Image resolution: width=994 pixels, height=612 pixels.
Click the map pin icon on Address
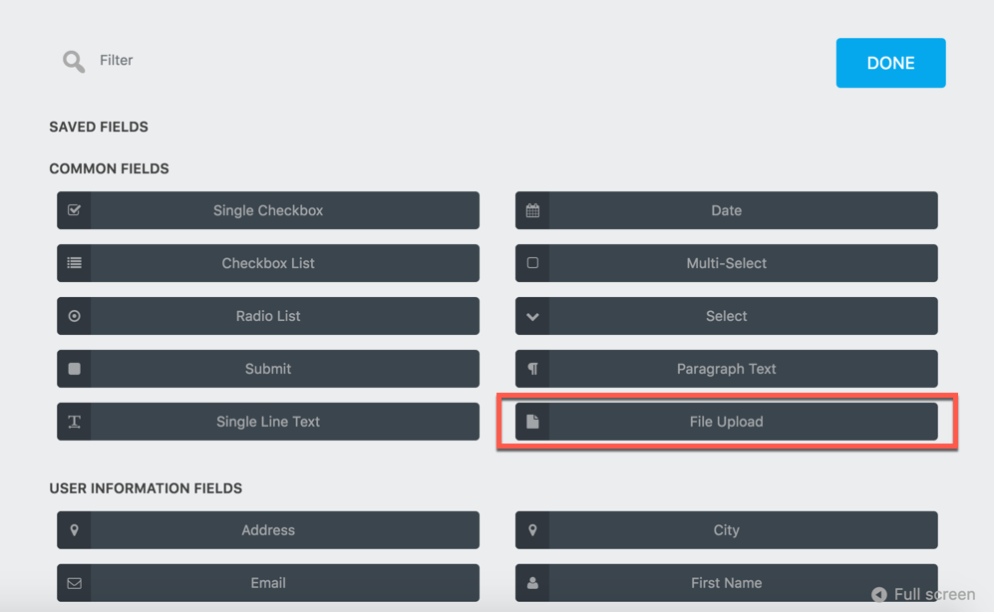(74, 530)
